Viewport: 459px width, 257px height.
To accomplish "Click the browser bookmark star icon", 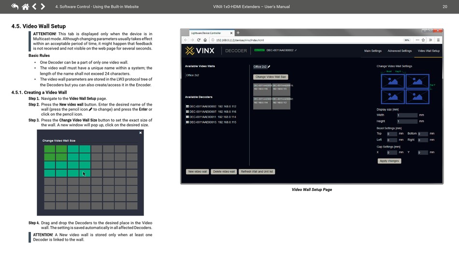I will pos(424,40).
